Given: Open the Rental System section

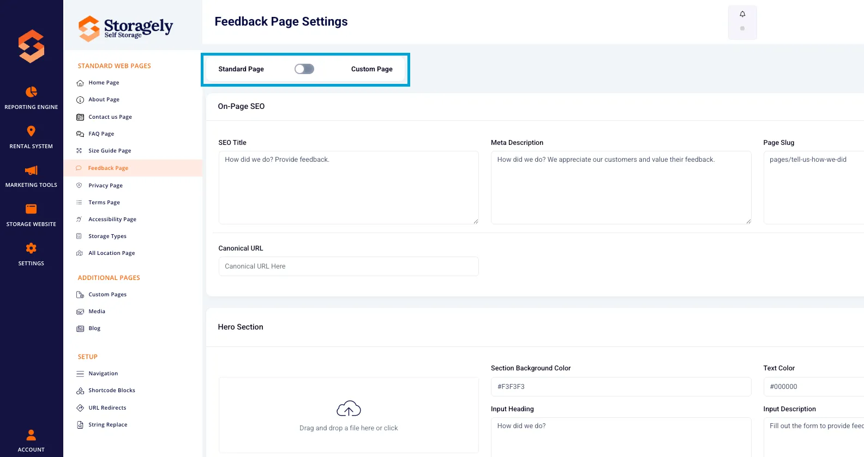Looking at the screenshot, I should [x=31, y=137].
